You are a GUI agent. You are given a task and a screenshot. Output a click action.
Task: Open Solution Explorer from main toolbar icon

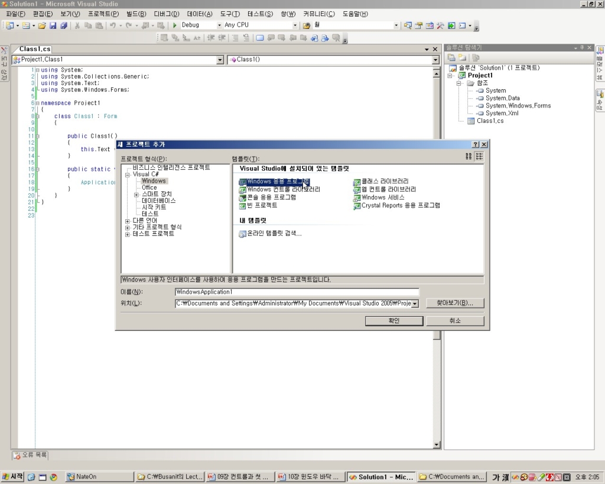click(408, 25)
